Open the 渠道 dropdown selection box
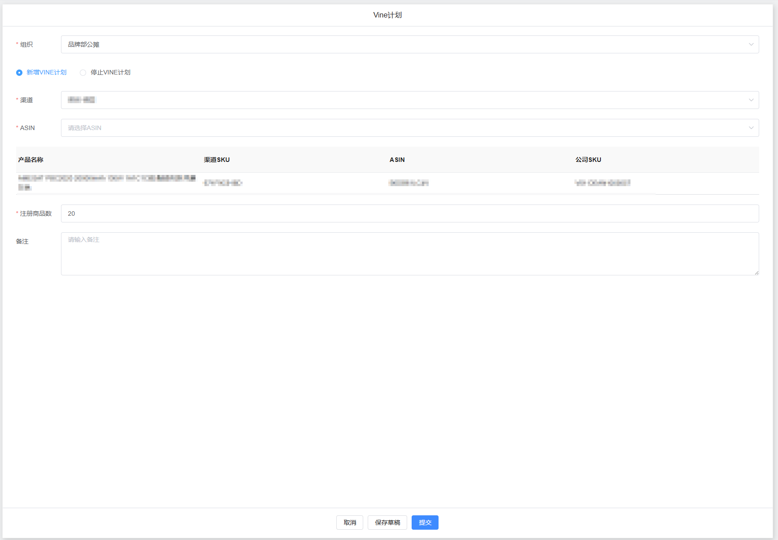 coord(404,100)
